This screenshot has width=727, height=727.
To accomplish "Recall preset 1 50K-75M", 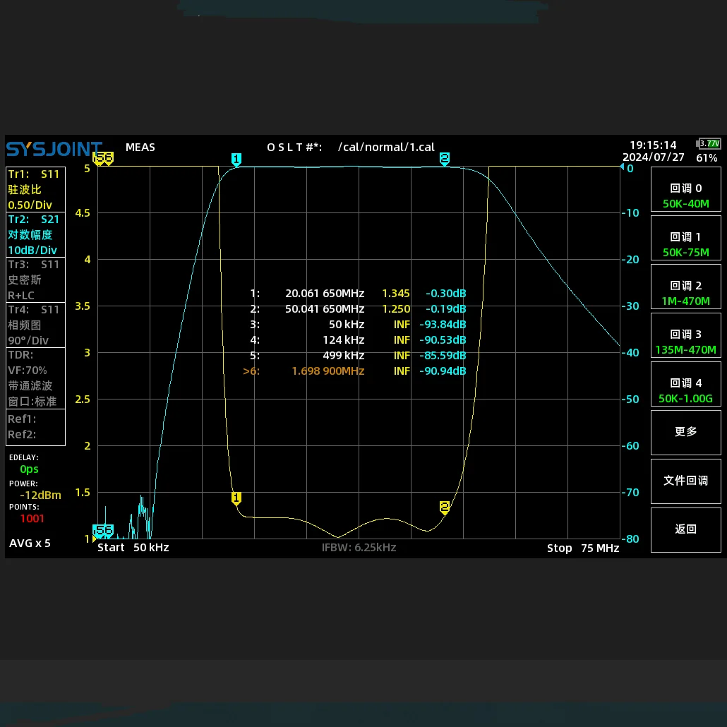I will (685, 245).
